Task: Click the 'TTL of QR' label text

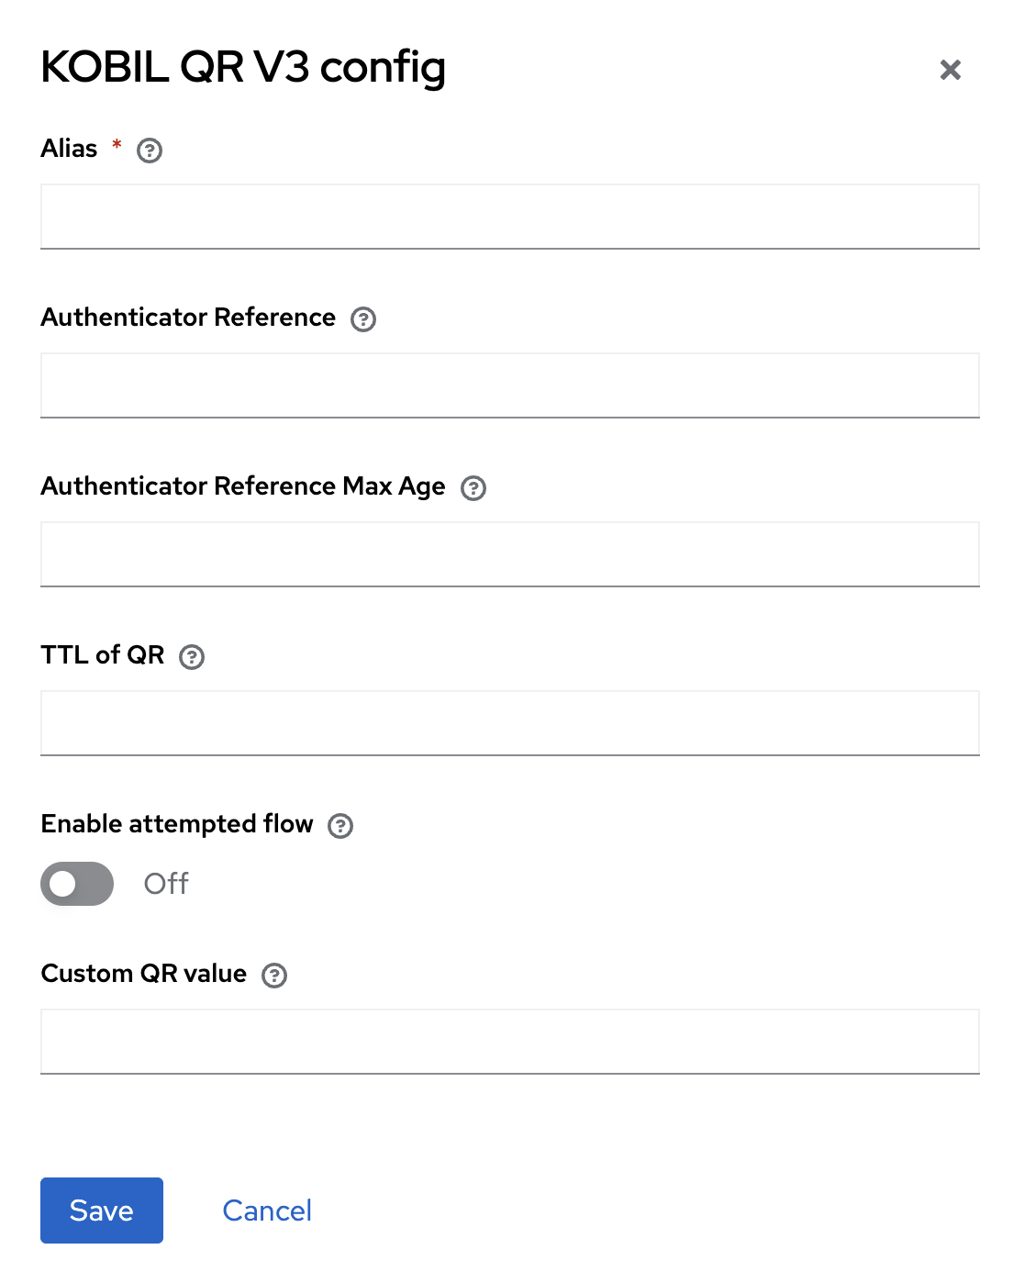Action: point(103,655)
